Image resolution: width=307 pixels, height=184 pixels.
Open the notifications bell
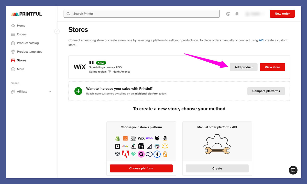(237, 14)
